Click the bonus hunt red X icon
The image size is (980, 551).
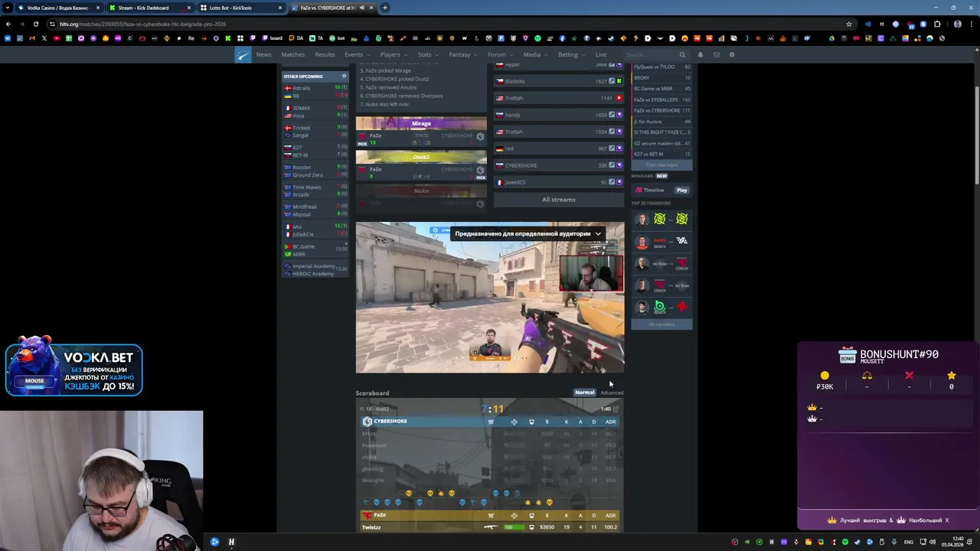pos(909,376)
